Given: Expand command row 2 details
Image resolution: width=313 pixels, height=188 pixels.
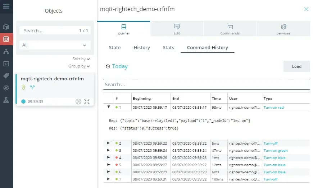Looking at the screenshot, I should click(x=109, y=143).
